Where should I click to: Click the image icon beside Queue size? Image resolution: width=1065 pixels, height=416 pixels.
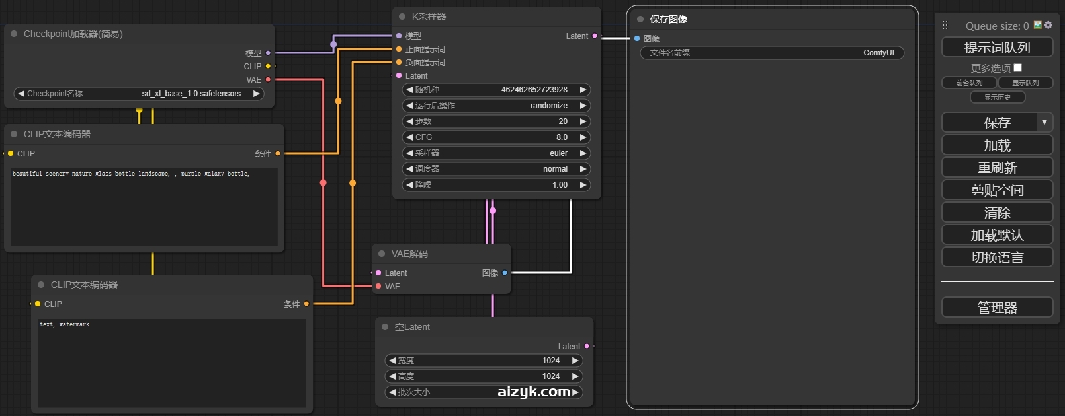1038,25
